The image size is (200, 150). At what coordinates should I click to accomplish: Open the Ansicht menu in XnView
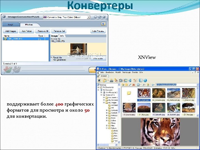click(x=118, y=72)
